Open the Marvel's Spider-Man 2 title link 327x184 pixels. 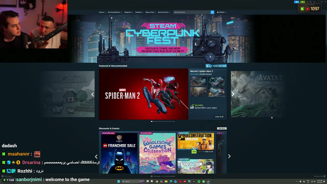[x=202, y=71]
